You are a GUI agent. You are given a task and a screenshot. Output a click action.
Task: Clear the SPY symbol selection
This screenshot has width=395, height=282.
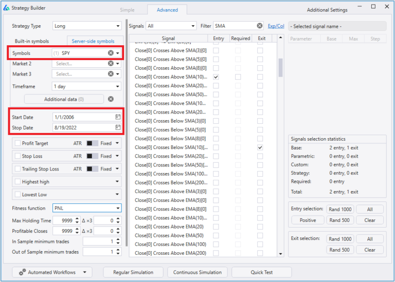pyautogui.click(x=111, y=53)
